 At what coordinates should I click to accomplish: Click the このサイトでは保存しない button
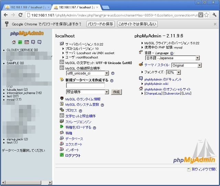137,24
